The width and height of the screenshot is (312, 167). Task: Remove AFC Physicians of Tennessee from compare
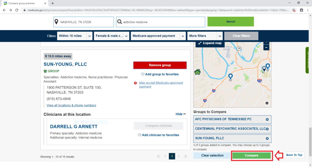tap(267, 119)
